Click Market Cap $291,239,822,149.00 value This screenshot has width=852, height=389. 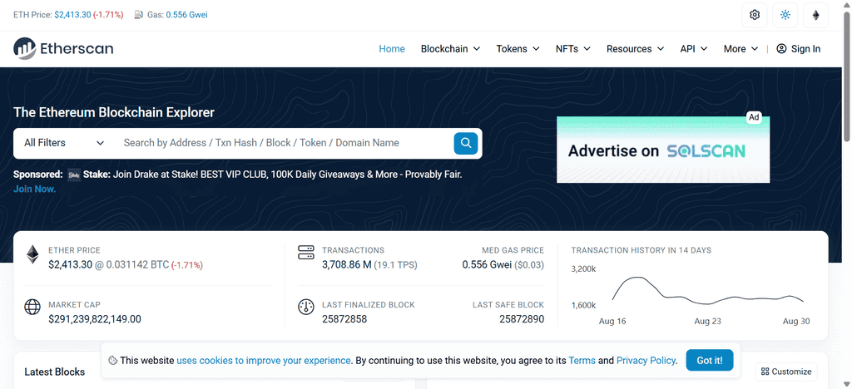pyautogui.click(x=95, y=319)
